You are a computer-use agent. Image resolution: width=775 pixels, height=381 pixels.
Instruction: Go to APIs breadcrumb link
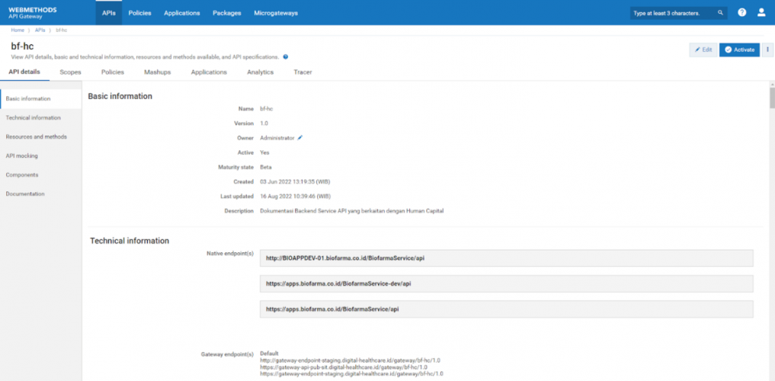pyautogui.click(x=40, y=30)
